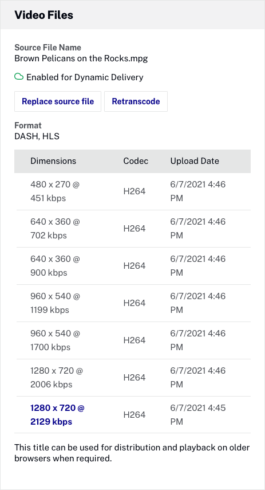
Task: Click the Dimensions column header
Action: coord(53,161)
